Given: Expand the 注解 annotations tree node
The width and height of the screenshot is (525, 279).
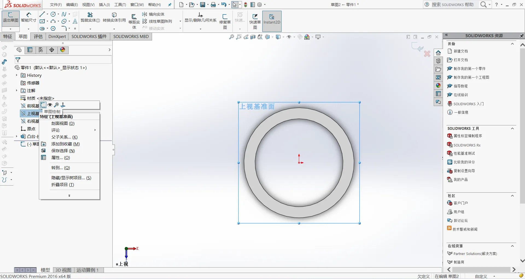Looking at the screenshot, I should point(16,90).
